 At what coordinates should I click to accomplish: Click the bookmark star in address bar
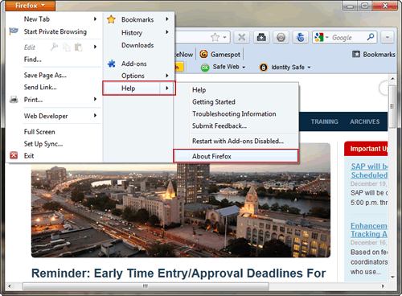click(215, 37)
